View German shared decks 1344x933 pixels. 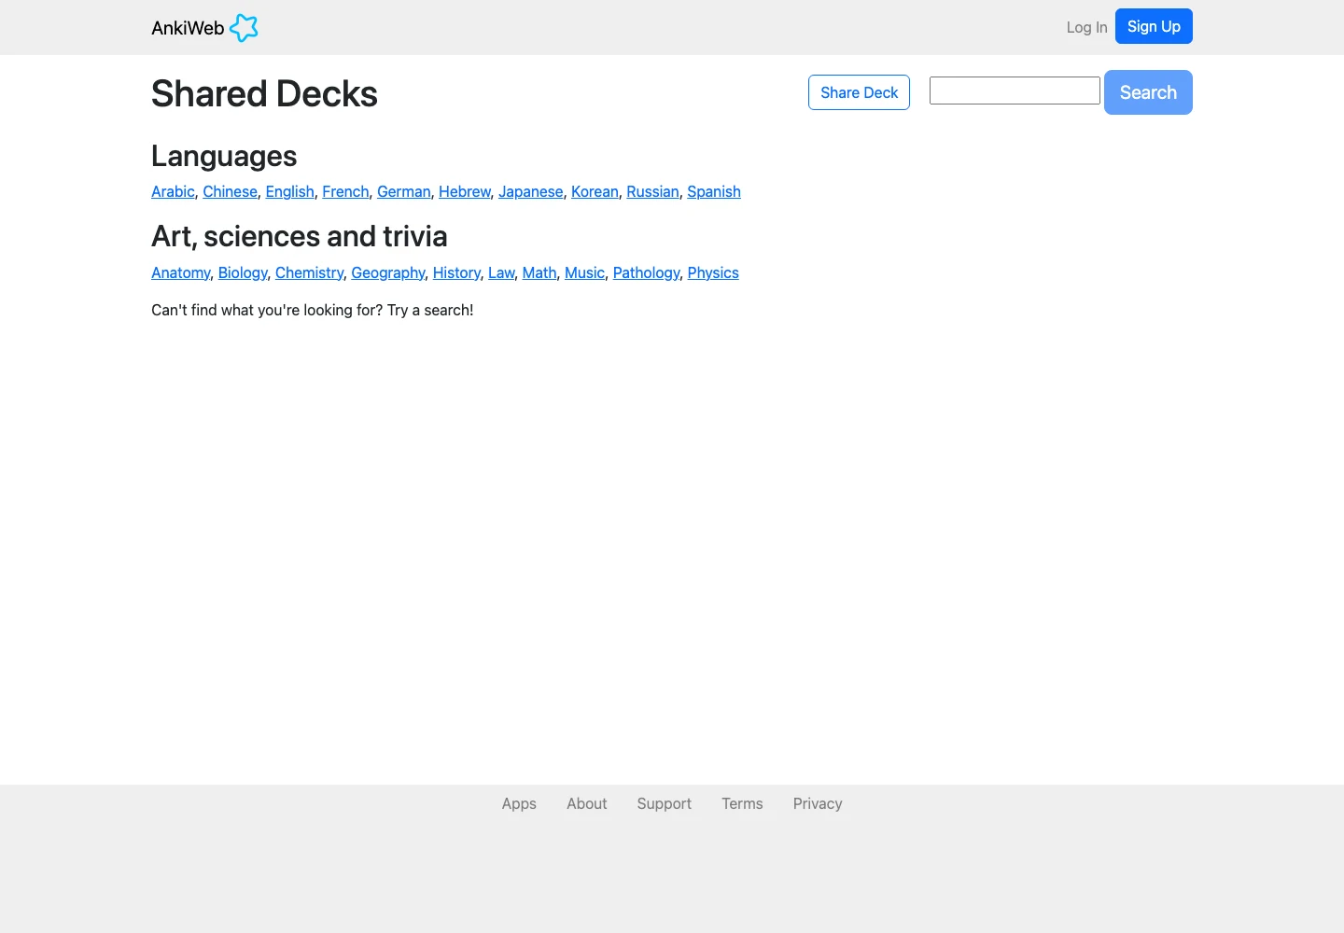pyautogui.click(x=403, y=191)
